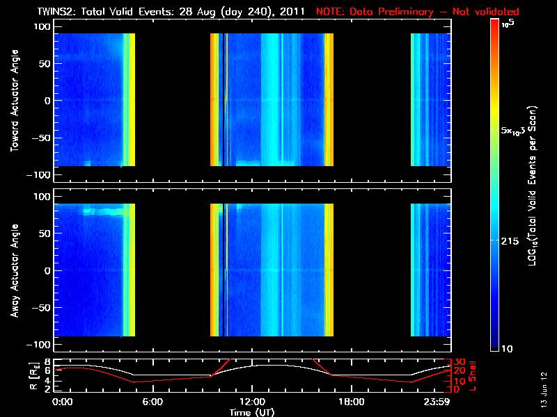The width and height of the screenshot is (557, 417).
Task: Click the '215' colorbar tick label
Action: (510, 241)
